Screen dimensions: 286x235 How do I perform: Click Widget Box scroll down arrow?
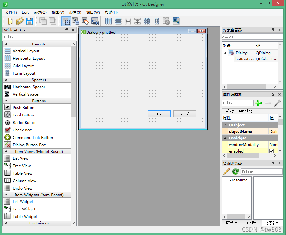[74, 223]
